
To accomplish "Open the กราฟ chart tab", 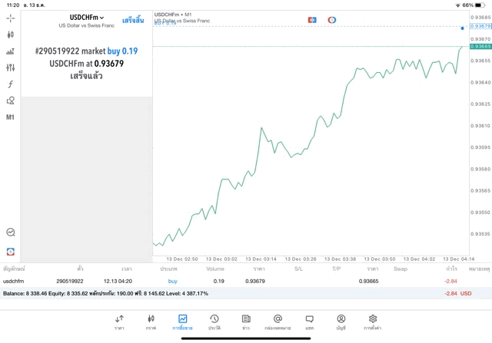I will [x=151, y=322].
